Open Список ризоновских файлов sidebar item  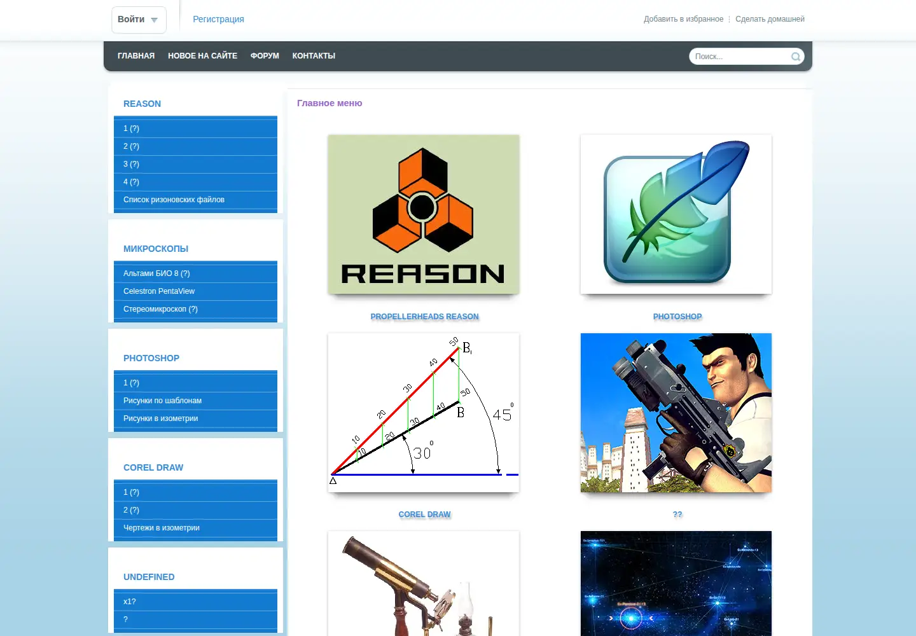coord(195,200)
